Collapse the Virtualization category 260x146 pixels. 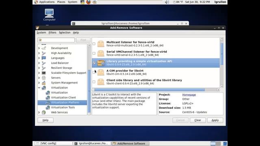click(39, 88)
